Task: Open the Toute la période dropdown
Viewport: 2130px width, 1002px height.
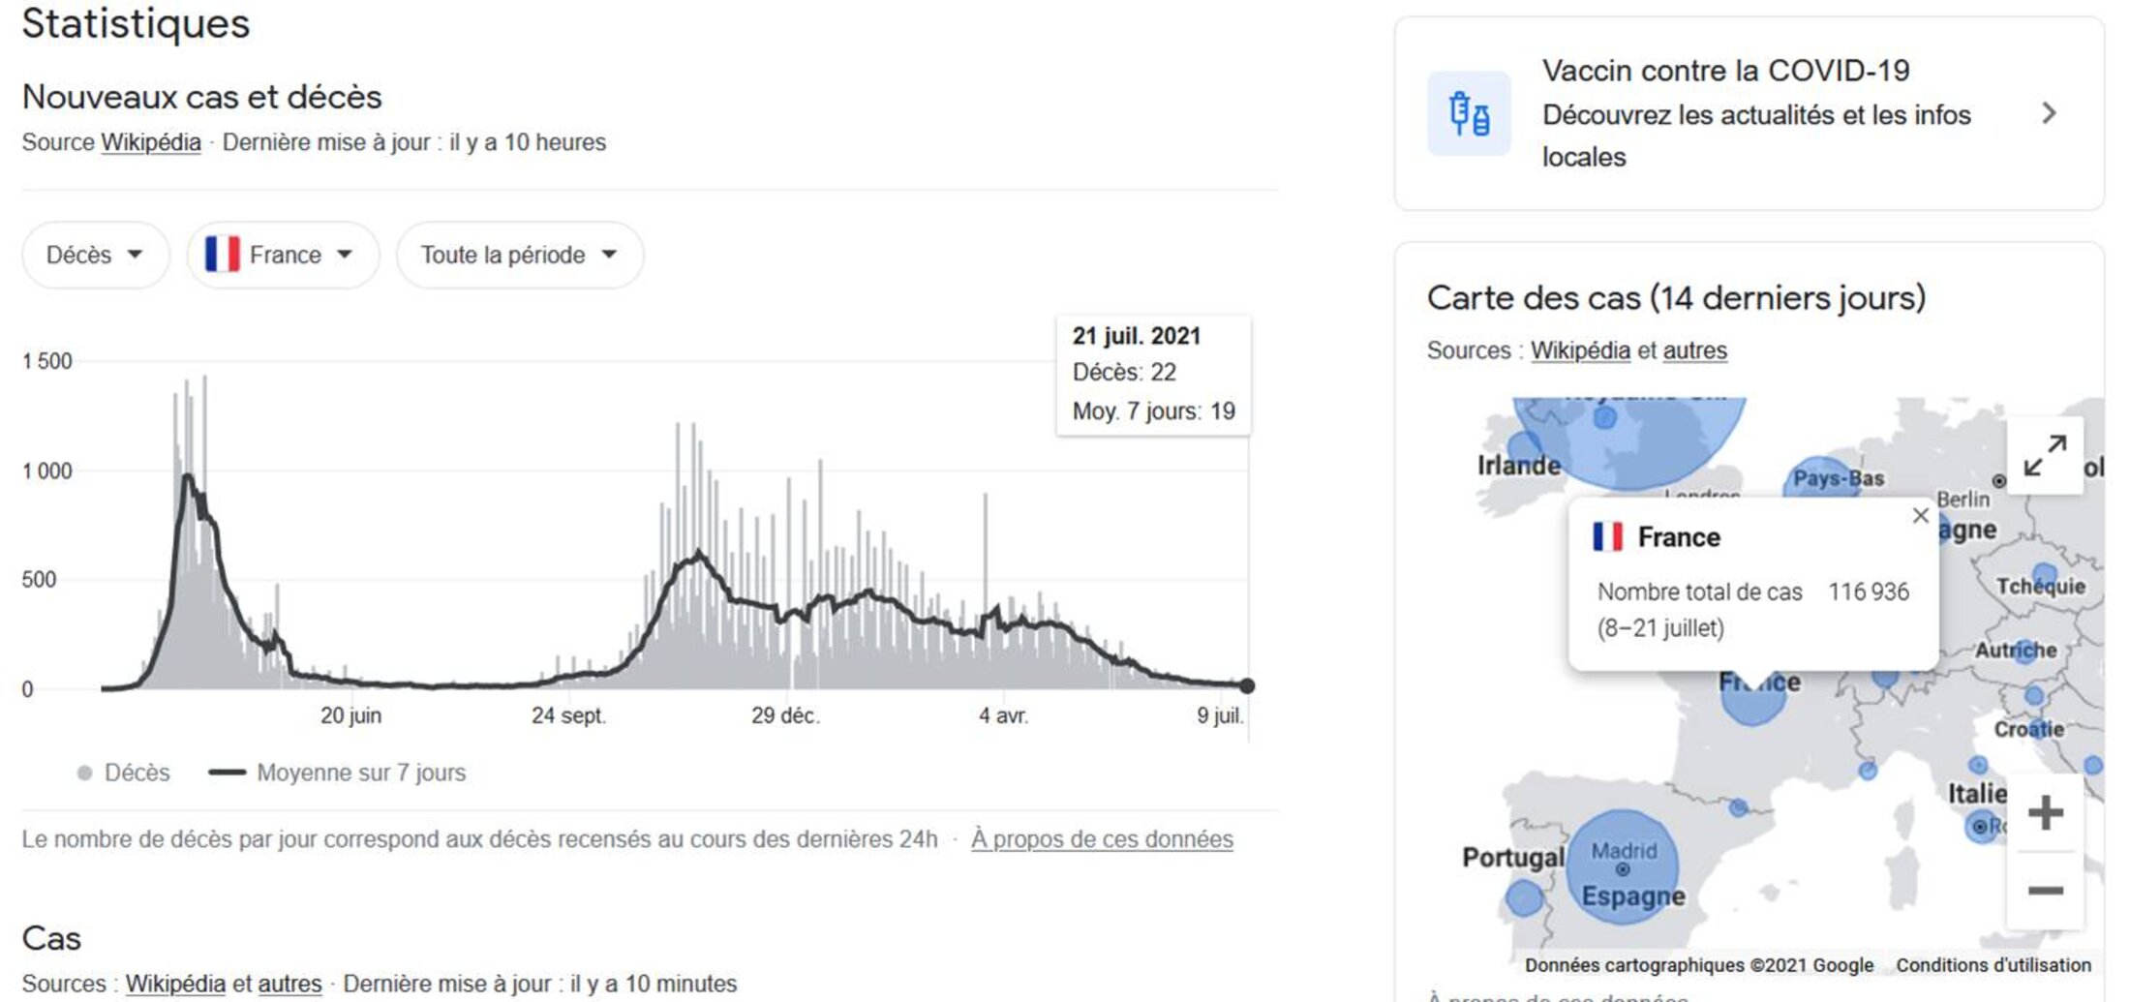Action: coord(519,255)
